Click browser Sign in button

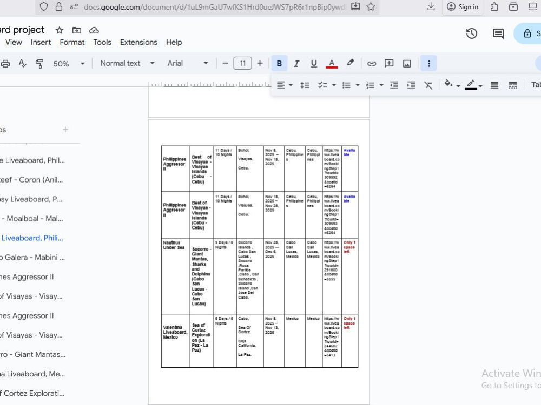click(x=463, y=7)
